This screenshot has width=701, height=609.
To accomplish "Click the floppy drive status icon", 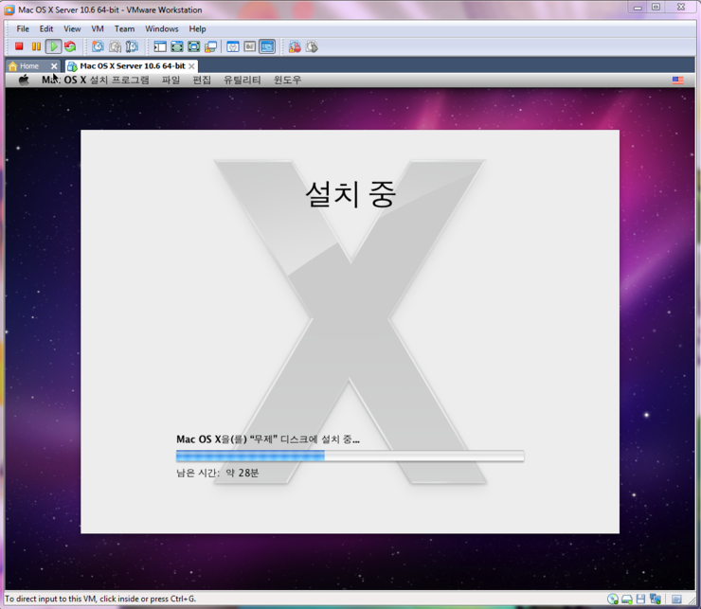I will (x=640, y=599).
